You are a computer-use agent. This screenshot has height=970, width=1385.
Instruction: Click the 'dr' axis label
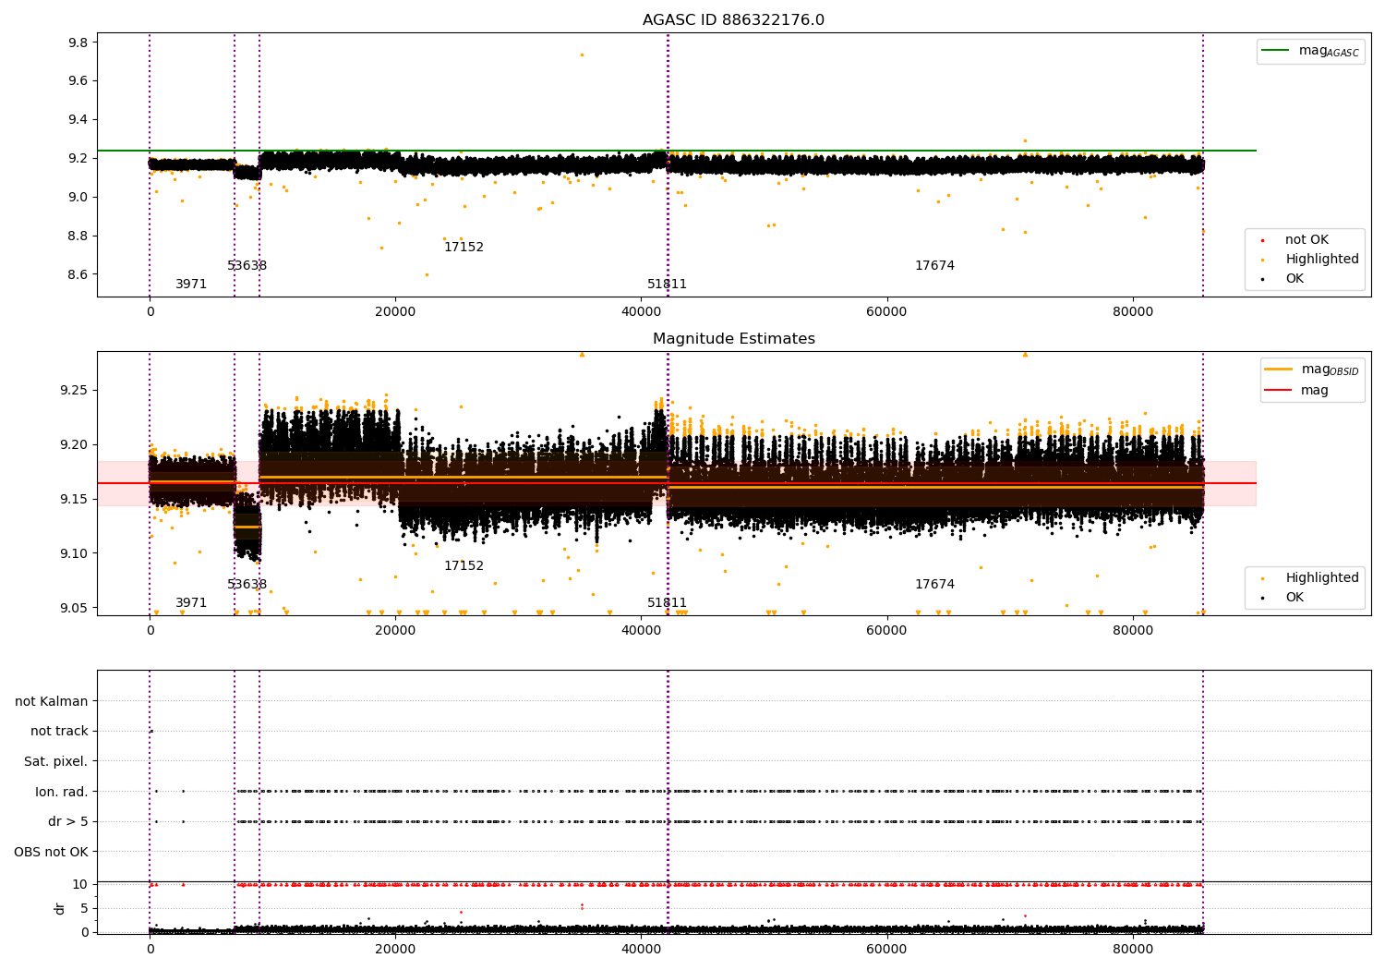tap(60, 908)
